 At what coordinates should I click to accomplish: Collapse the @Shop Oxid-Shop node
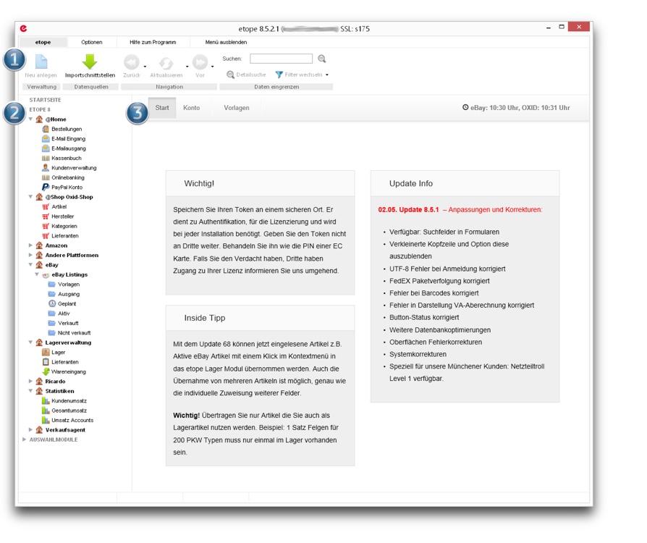pyautogui.click(x=30, y=196)
